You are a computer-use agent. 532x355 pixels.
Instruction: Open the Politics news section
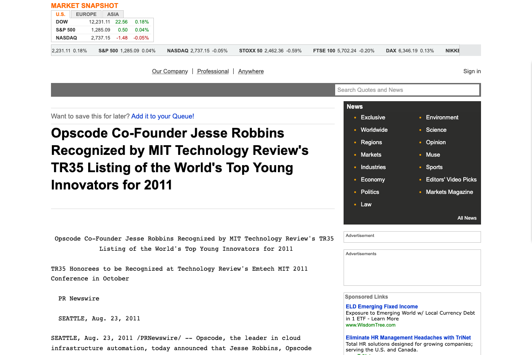click(370, 192)
